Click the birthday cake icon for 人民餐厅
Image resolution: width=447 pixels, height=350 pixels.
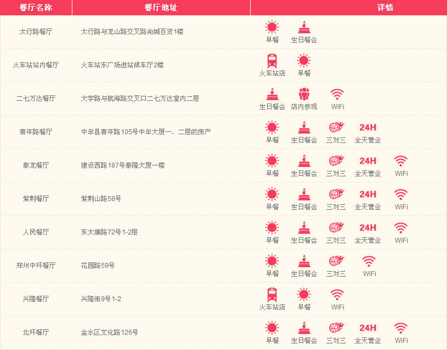(x=304, y=228)
